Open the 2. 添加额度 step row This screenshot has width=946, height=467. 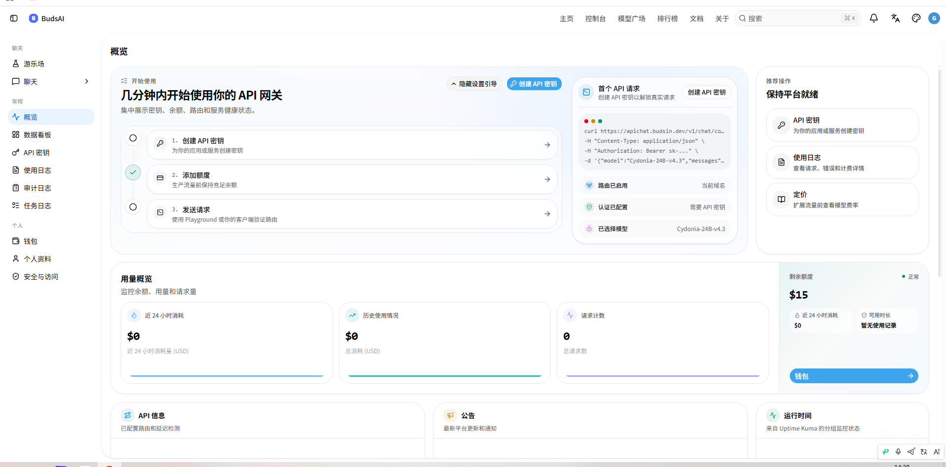click(x=352, y=179)
